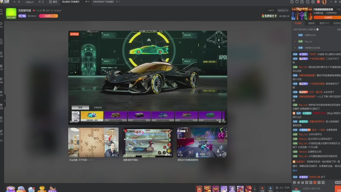The image size is (341, 192).
Task: Select the yellow highlighted car skin thumbnail
Action: [x=92, y=116]
